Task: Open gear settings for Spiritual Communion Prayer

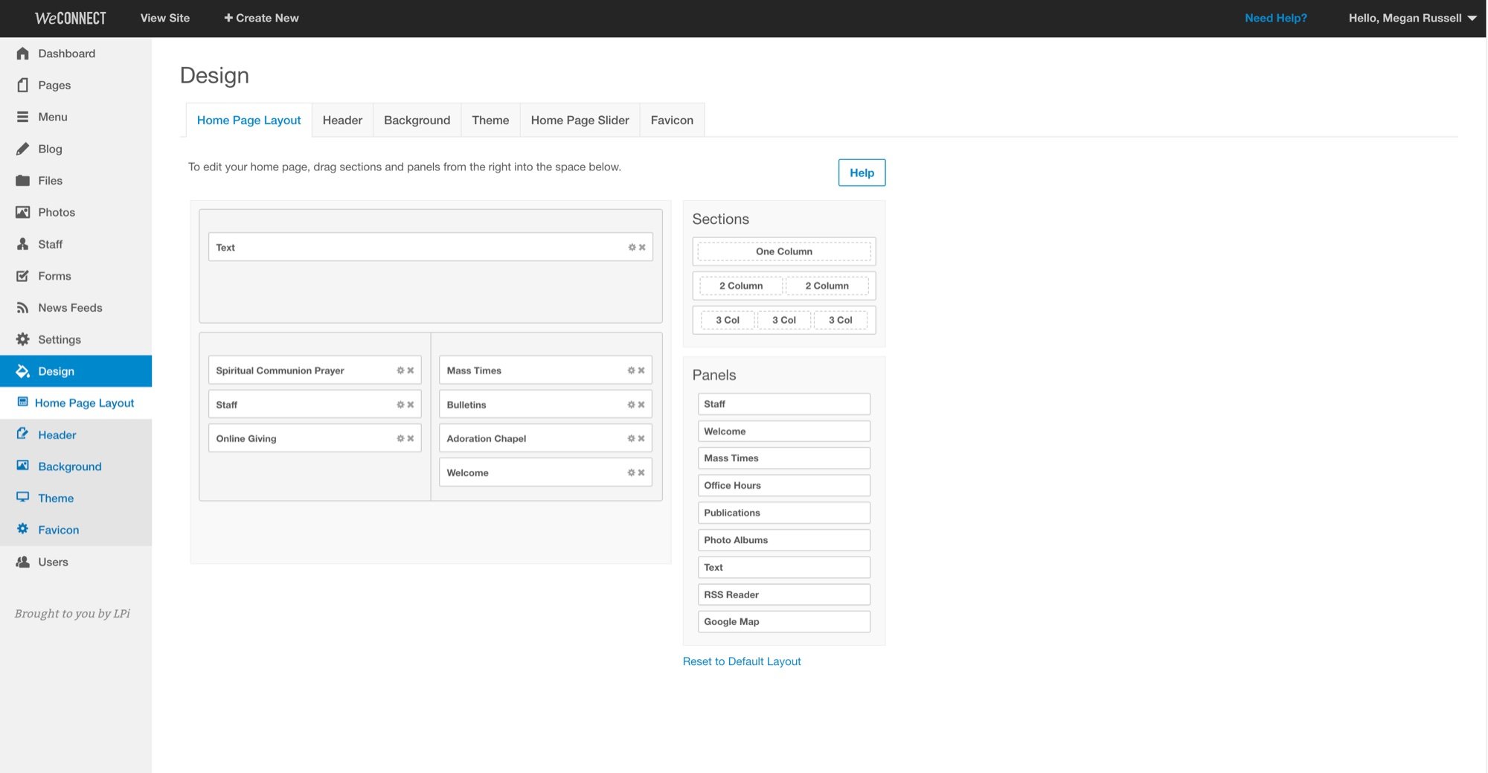Action: 400,371
